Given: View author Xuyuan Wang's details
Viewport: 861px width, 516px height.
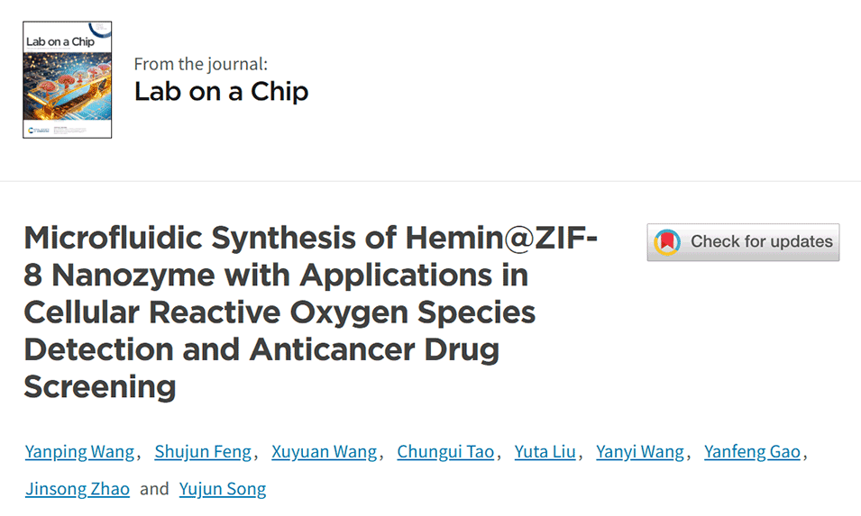Looking at the screenshot, I should pyautogui.click(x=325, y=452).
